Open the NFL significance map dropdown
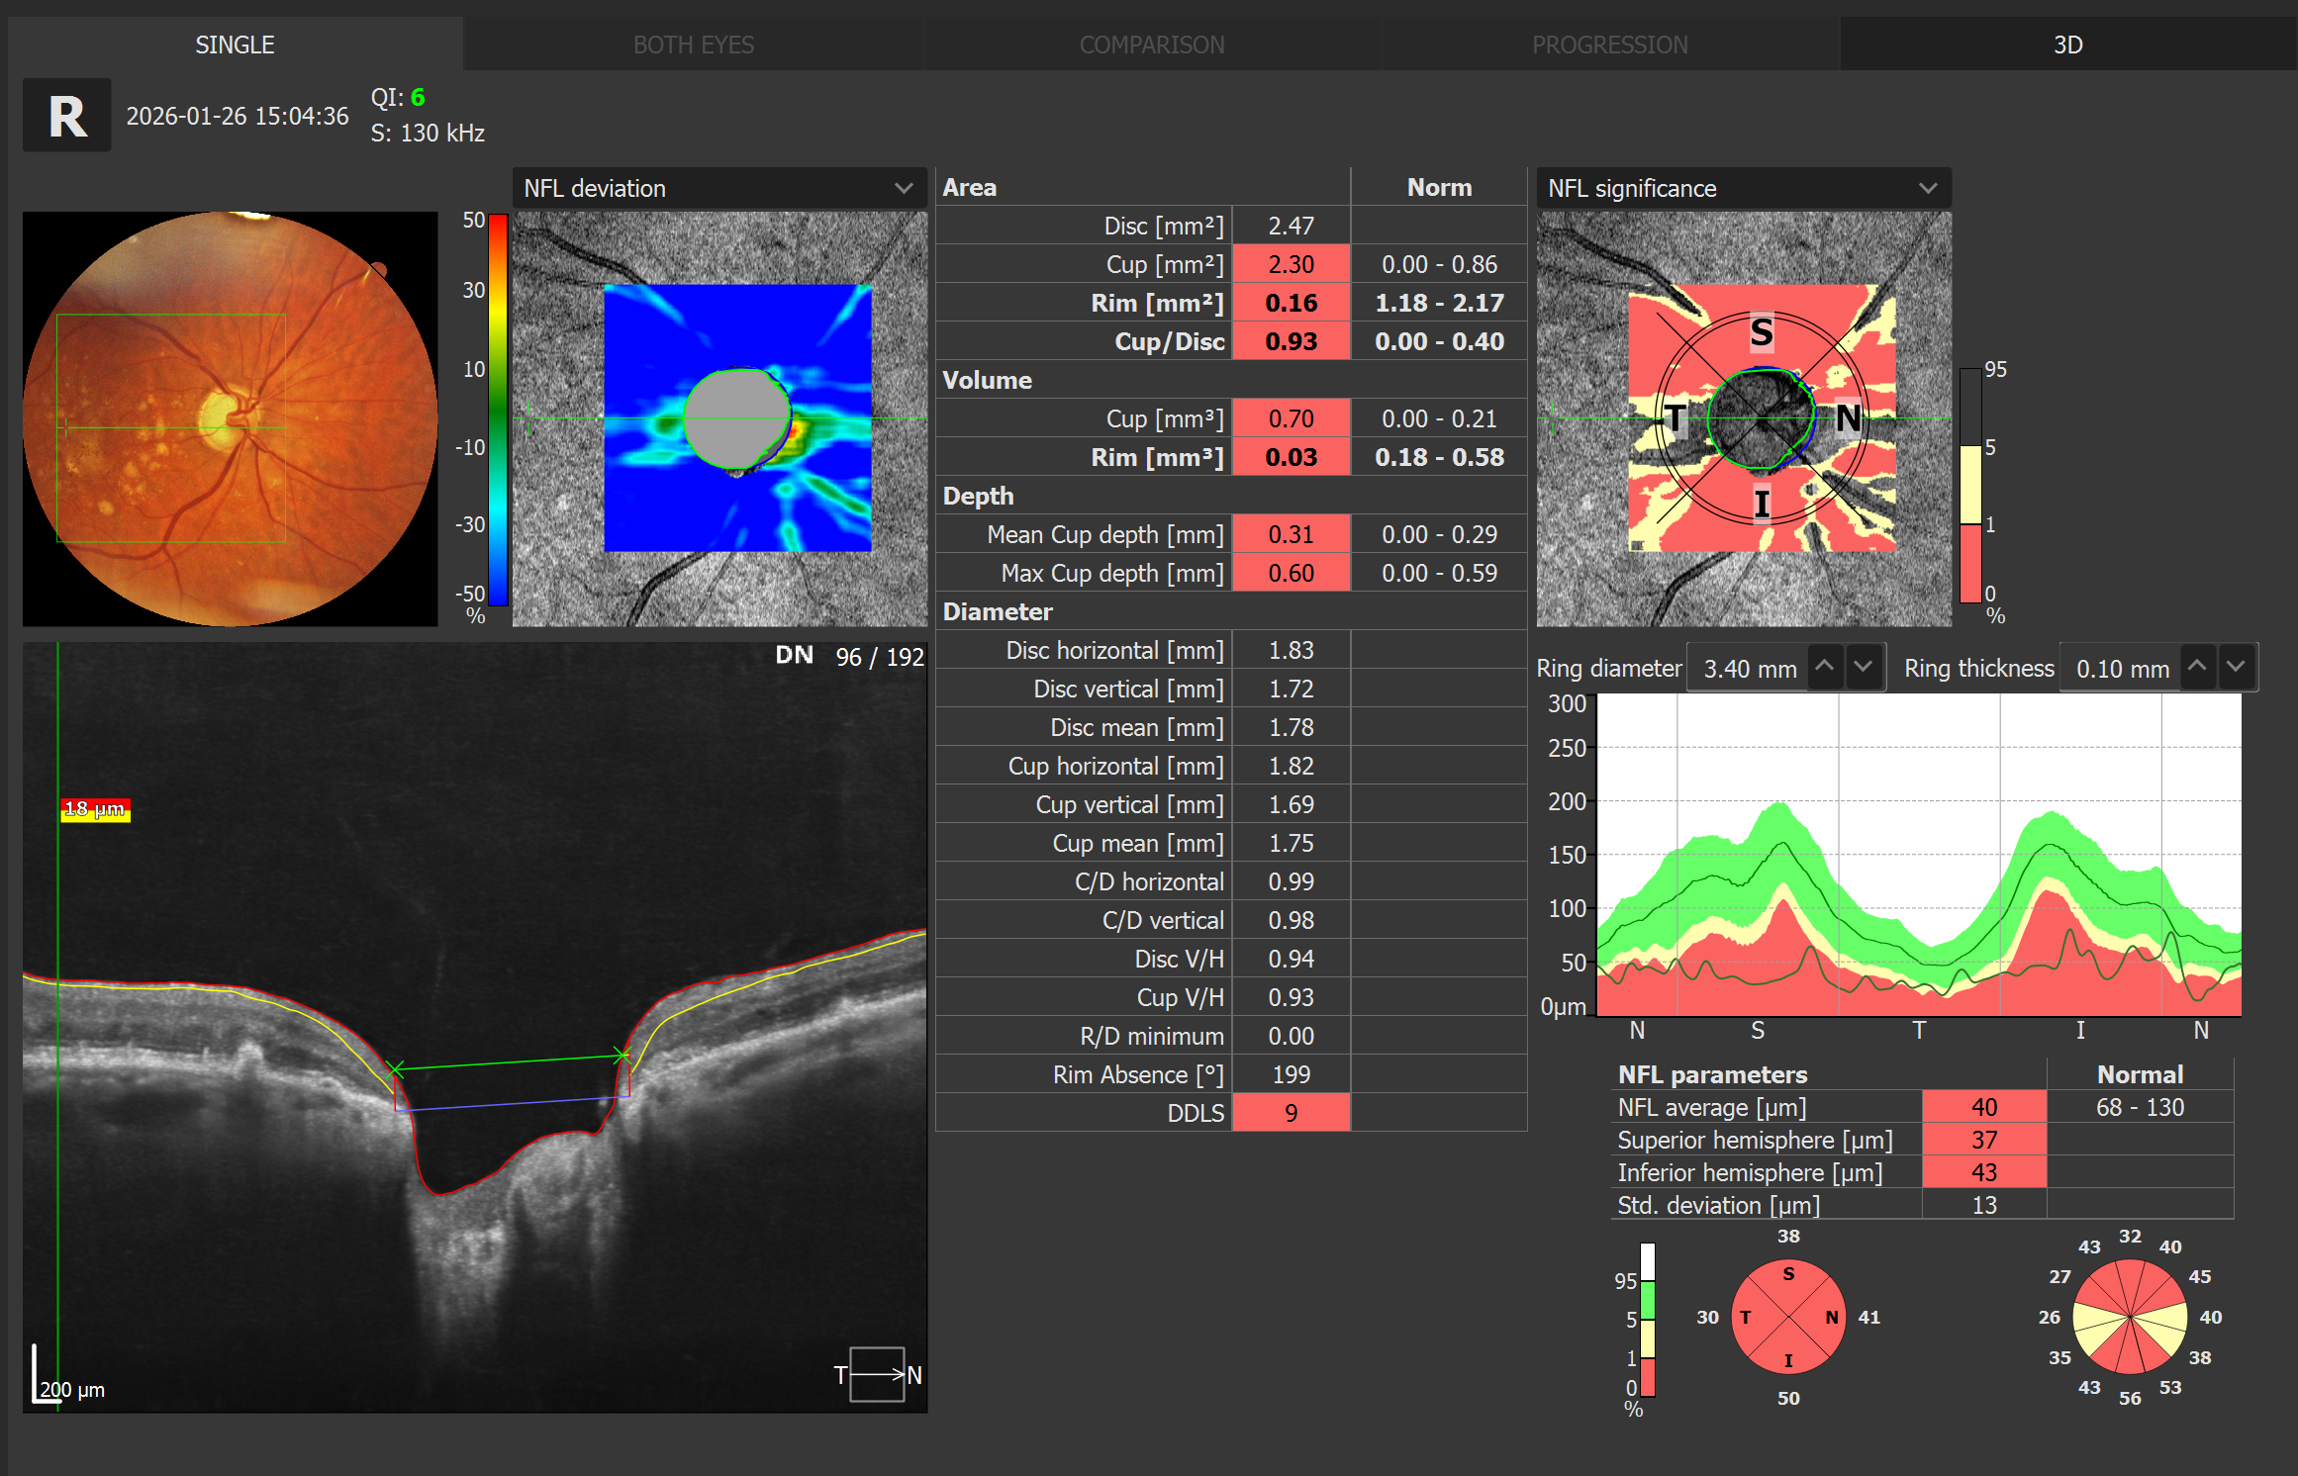 pyautogui.click(x=1744, y=188)
